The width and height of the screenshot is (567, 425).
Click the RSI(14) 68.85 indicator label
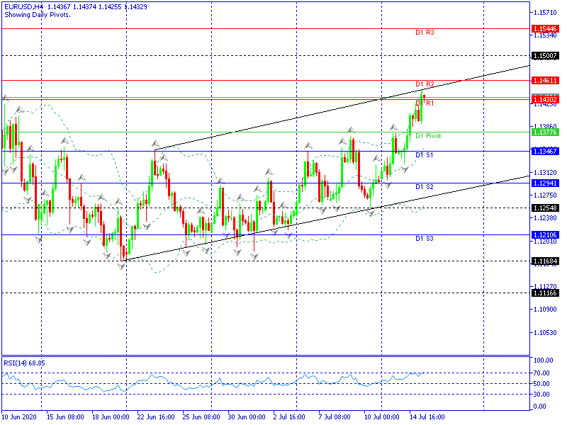point(24,363)
